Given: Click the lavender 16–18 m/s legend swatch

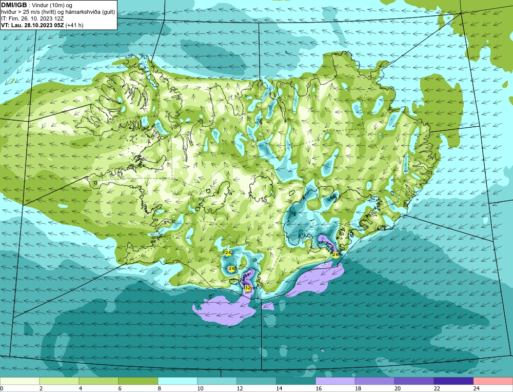Looking at the screenshot, I should tap(336, 381).
